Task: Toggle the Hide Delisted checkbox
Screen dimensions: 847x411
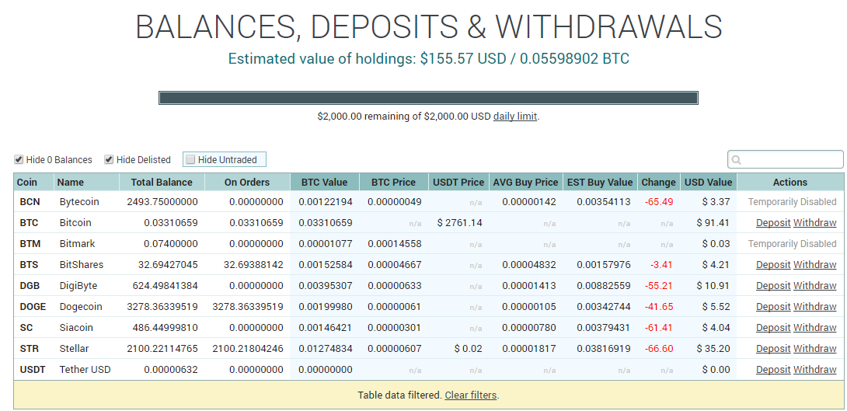Action: 109,159
